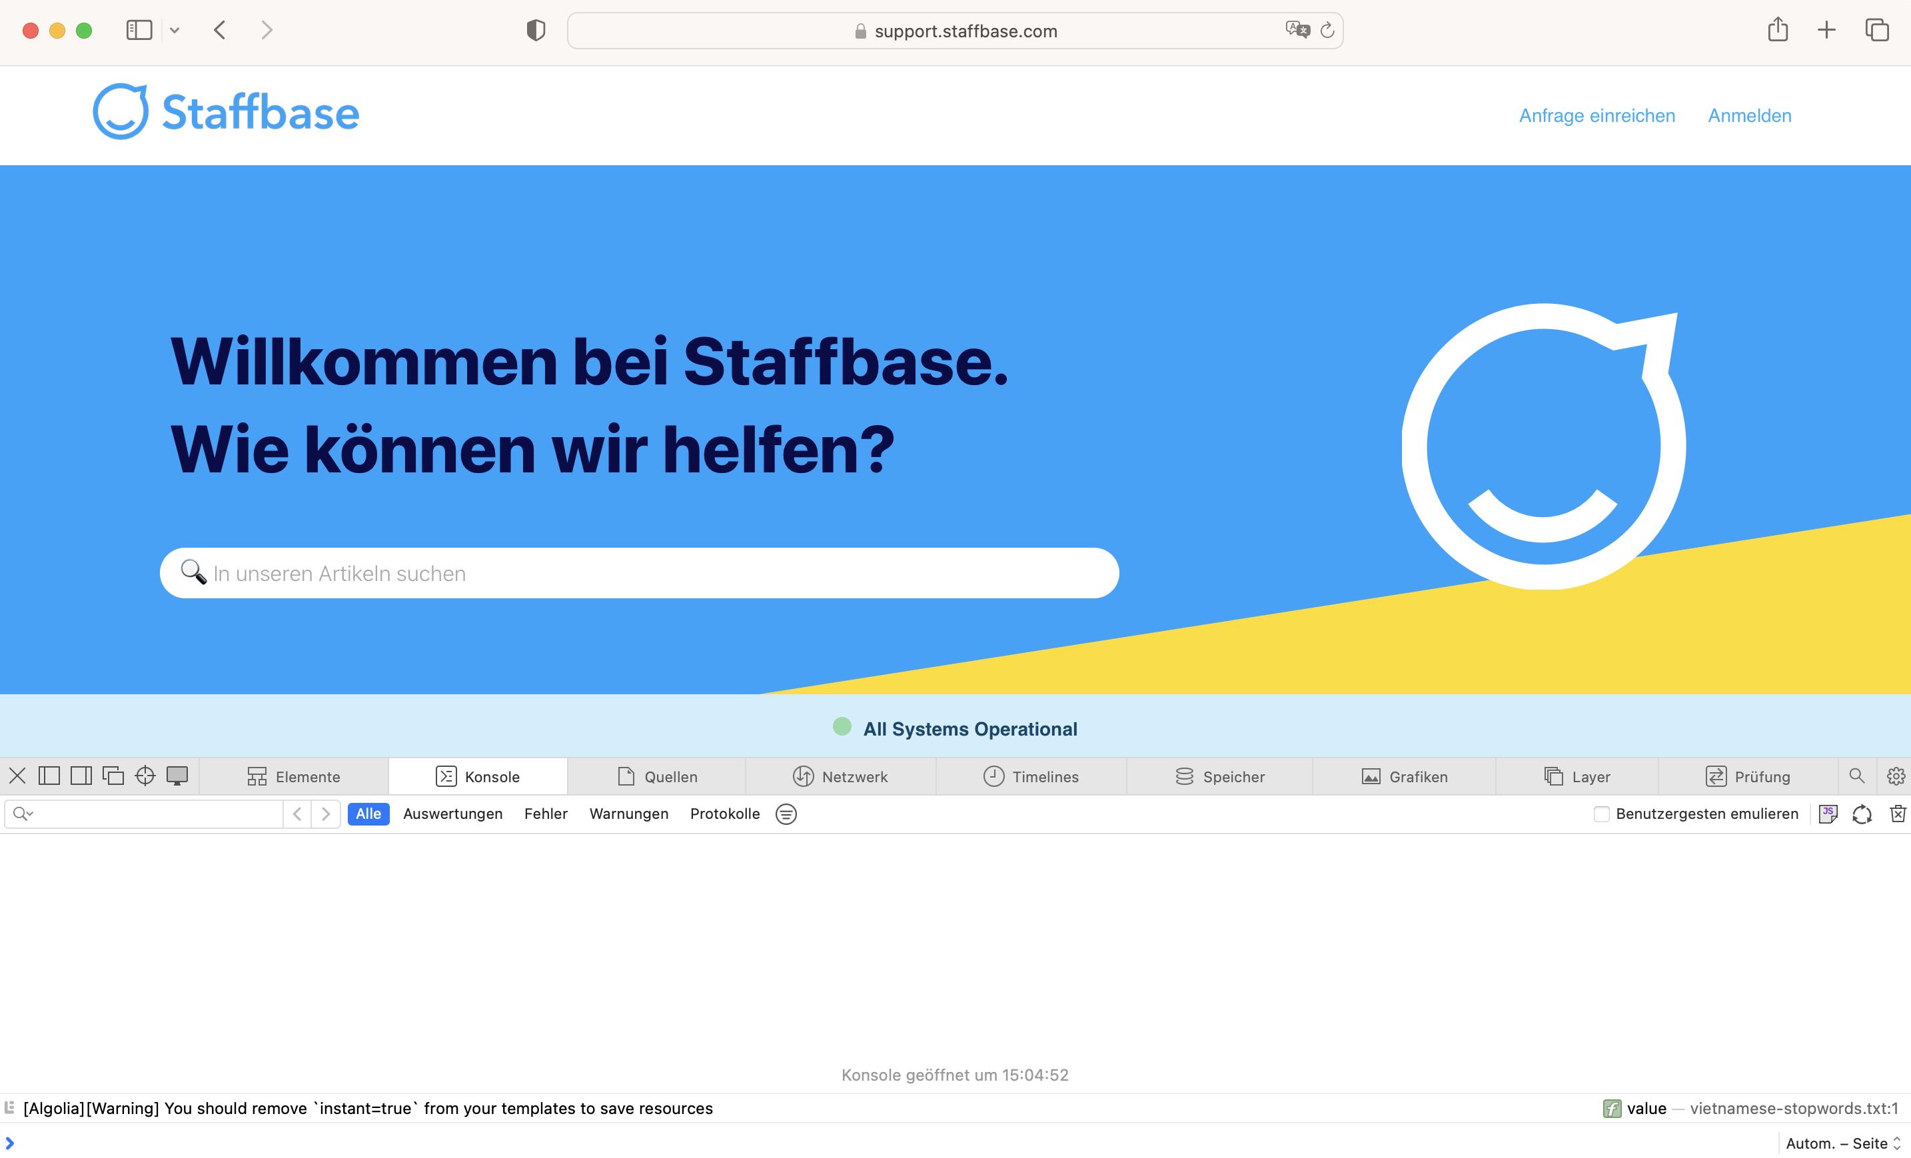Switch to the Layer tab
Screen dimensions: 1911x1158
[x=1577, y=776]
